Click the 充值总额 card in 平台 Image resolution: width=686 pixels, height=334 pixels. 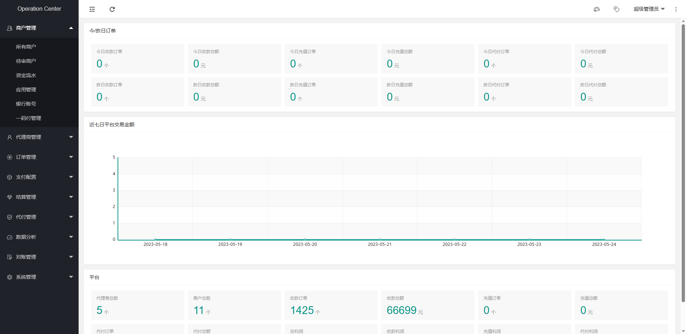[621, 305]
